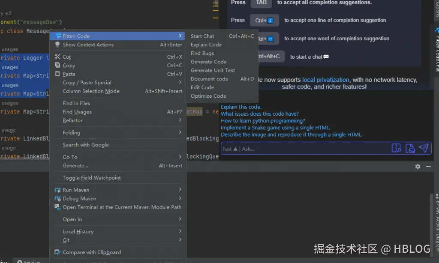Open the 'local privatization' link

[326, 80]
